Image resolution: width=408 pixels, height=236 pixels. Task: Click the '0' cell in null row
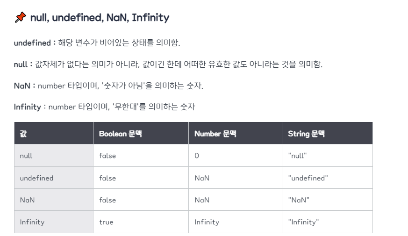[235, 156]
